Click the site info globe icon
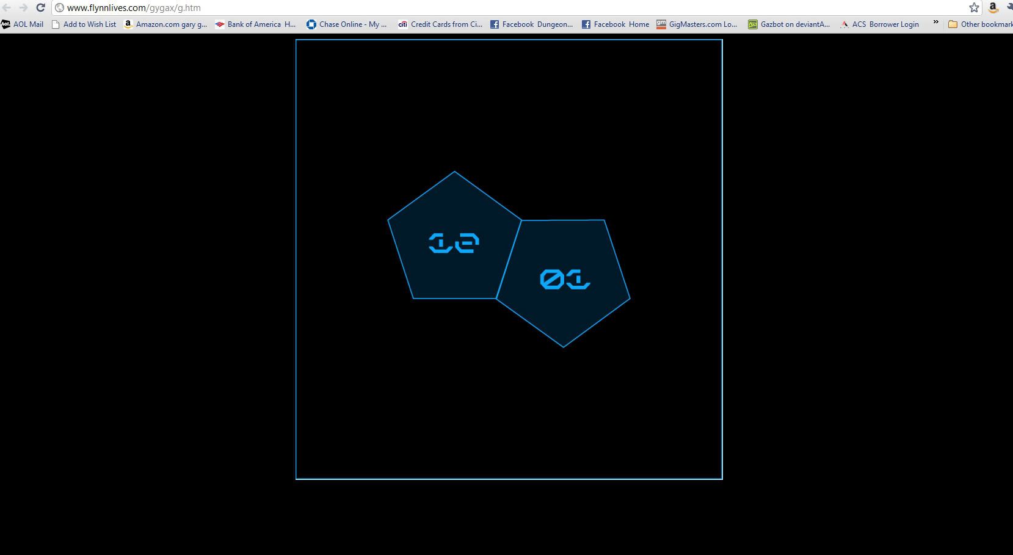The width and height of the screenshot is (1013, 555). pyautogui.click(x=60, y=8)
